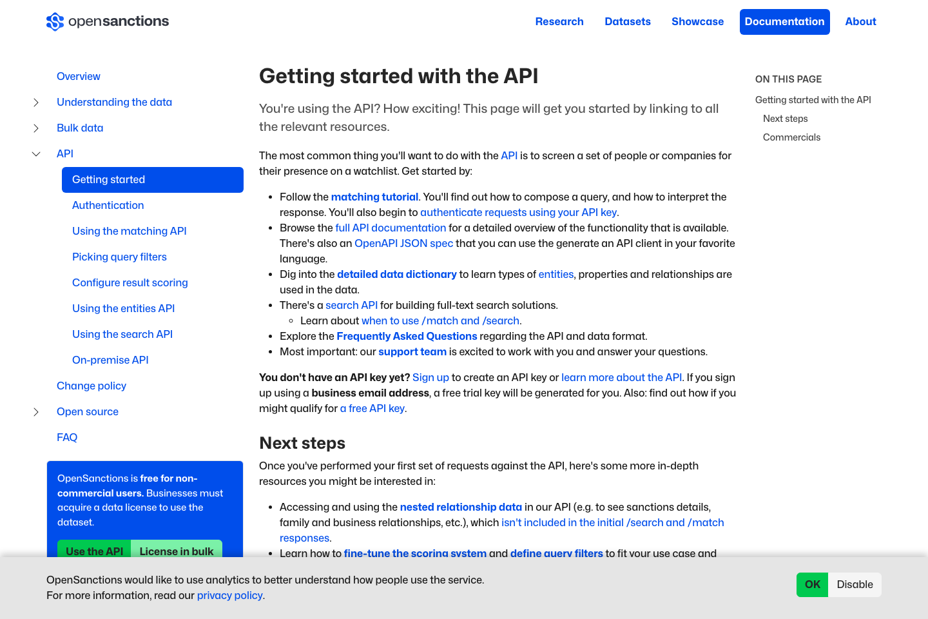Switch to the Datasets page
Screen dimensions: 928x619
click(628, 21)
